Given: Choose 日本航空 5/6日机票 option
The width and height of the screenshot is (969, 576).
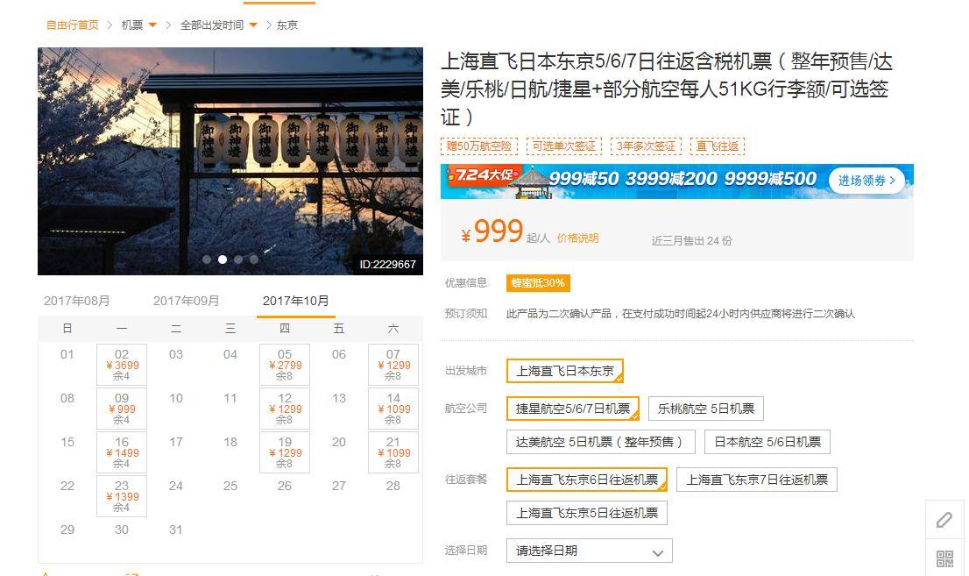Looking at the screenshot, I should 767,443.
